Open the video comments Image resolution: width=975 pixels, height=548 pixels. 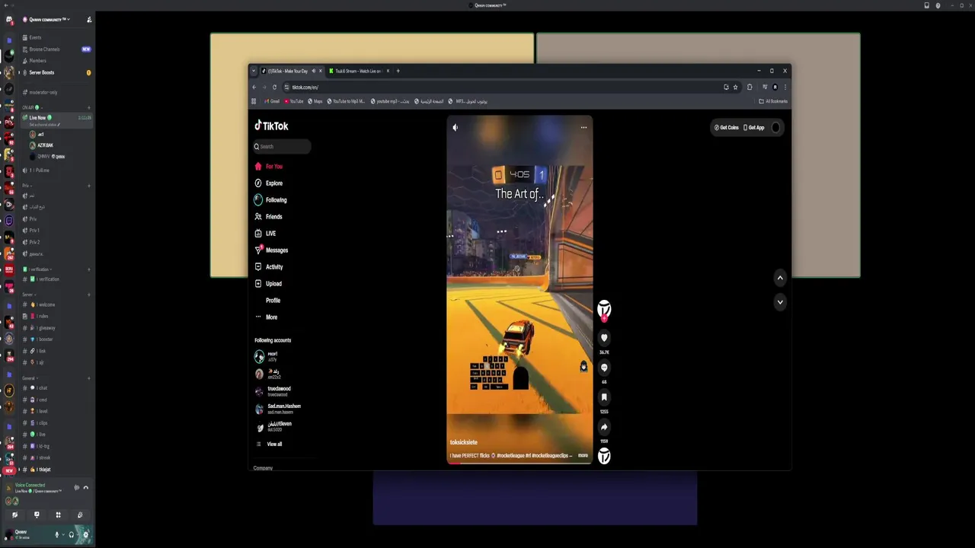tap(604, 368)
